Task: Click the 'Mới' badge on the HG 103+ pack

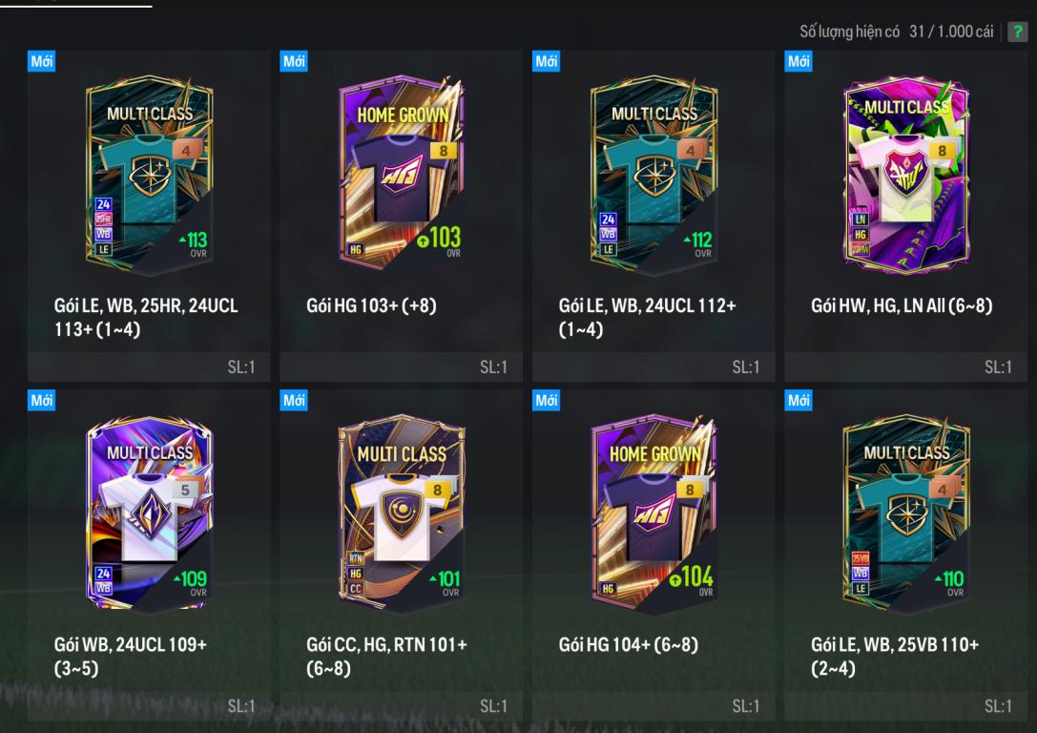Action: click(294, 61)
